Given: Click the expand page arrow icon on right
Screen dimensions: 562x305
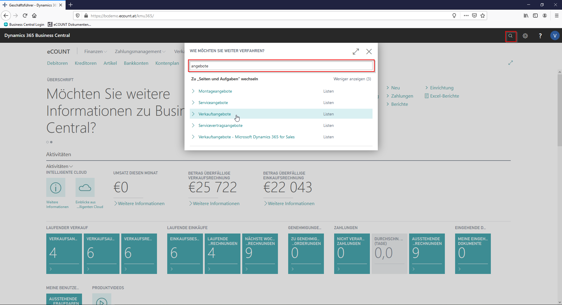Looking at the screenshot, I should point(510,63).
